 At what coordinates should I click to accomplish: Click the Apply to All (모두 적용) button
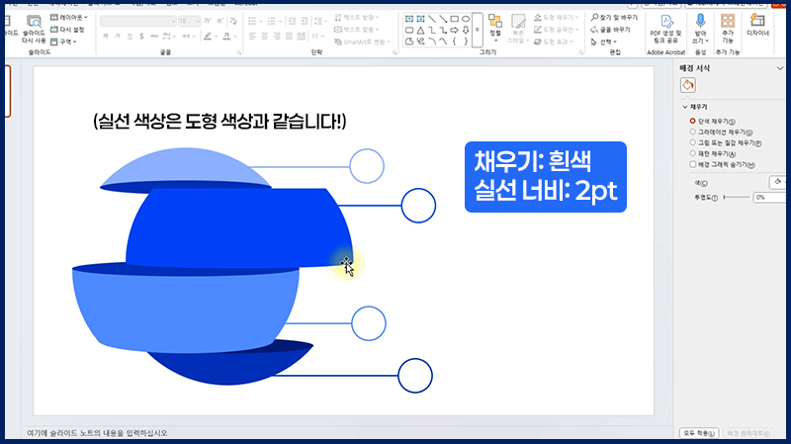pyautogui.click(x=699, y=433)
